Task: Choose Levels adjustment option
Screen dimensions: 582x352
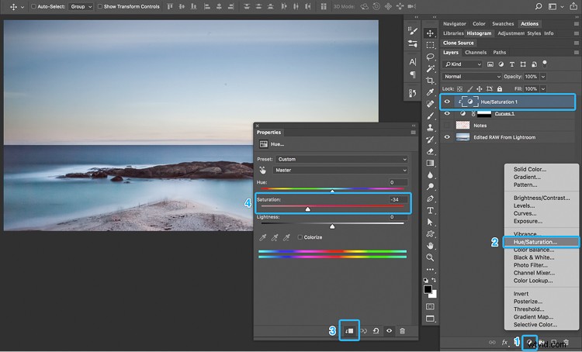Action: [524, 205]
